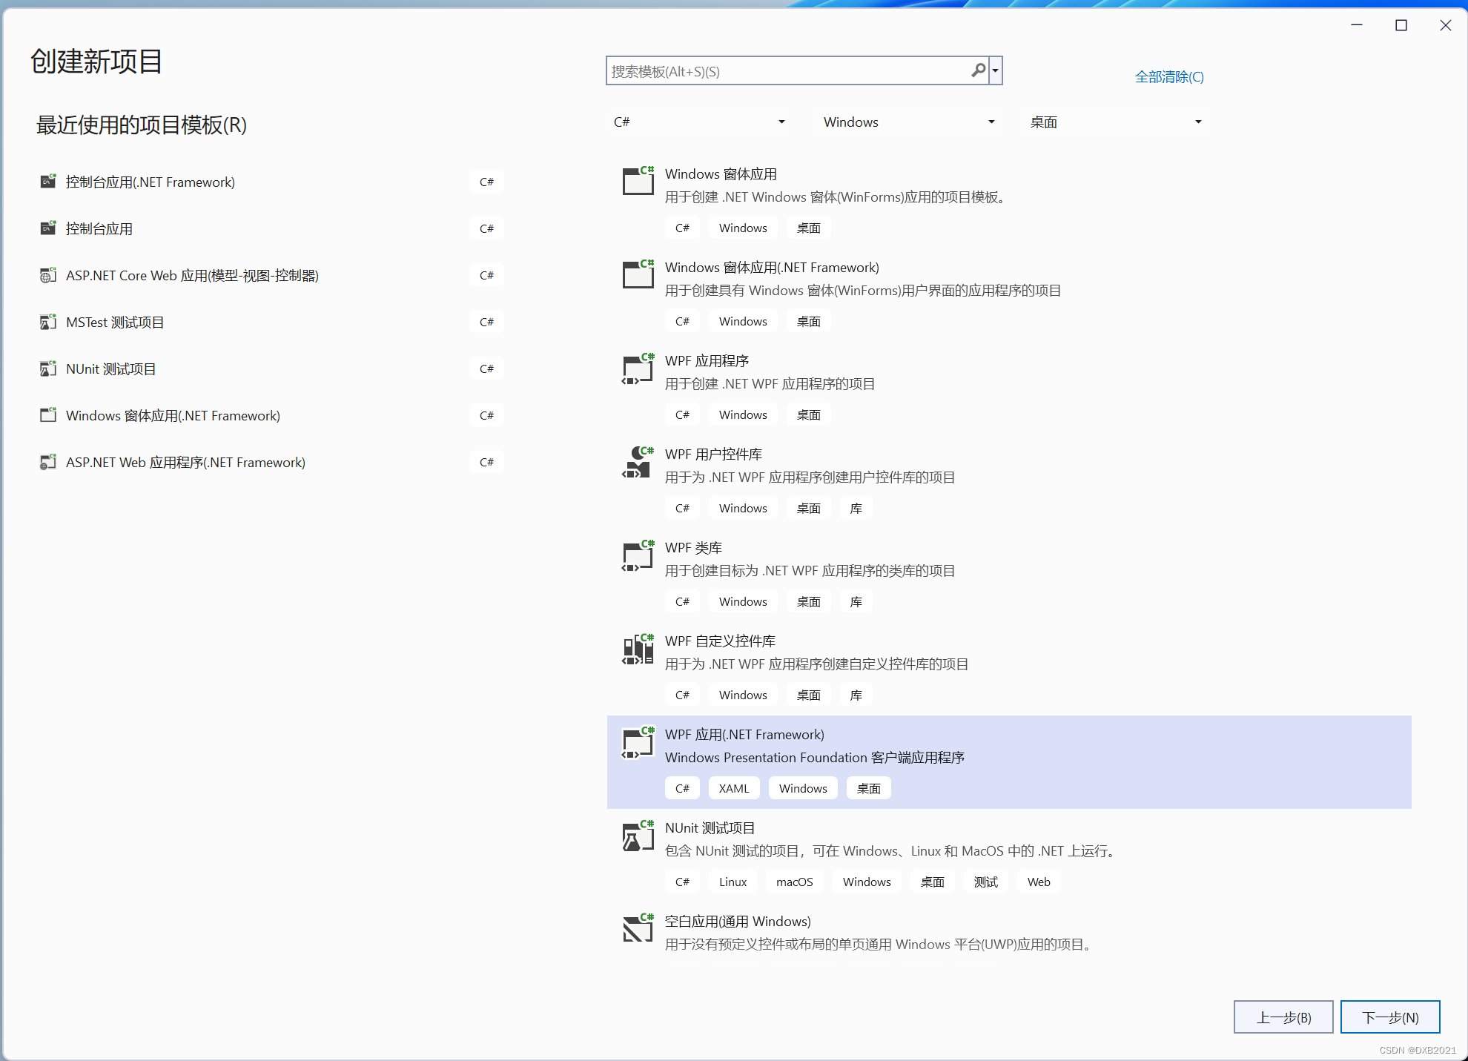Choose the WPF 用户控件库 template title
1468x1061 pixels.
pyautogui.click(x=713, y=454)
